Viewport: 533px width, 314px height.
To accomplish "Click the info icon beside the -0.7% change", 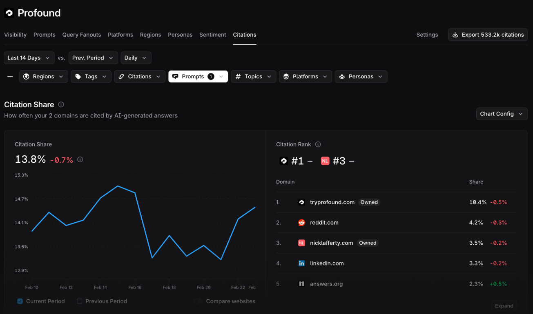I will pyautogui.click(x=80, y=159).
